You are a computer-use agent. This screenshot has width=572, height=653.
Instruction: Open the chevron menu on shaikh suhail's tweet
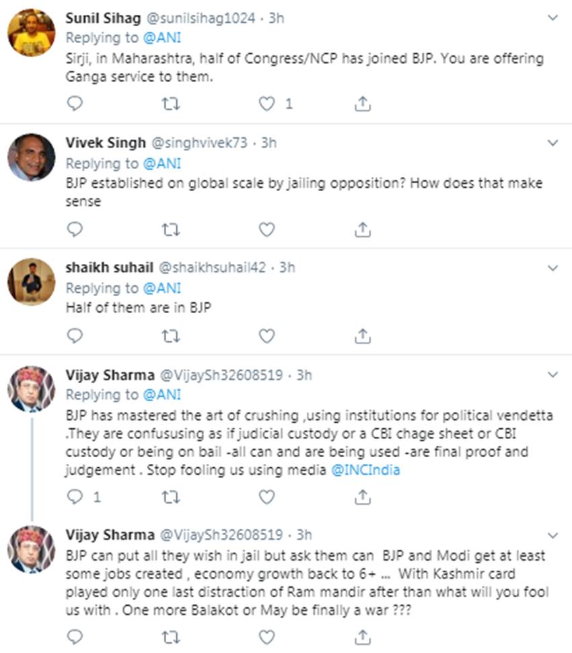coord(552,268)
